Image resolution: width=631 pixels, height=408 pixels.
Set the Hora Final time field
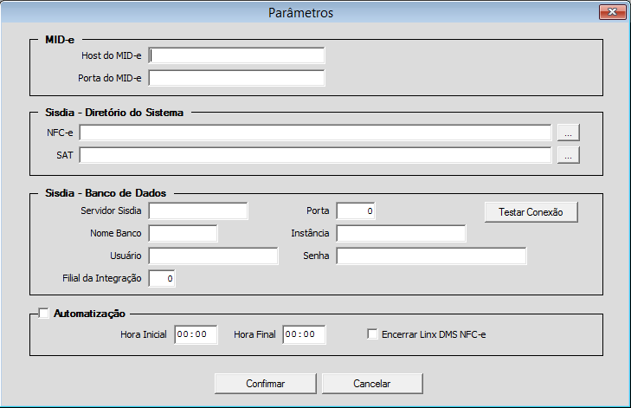[304, 334]
